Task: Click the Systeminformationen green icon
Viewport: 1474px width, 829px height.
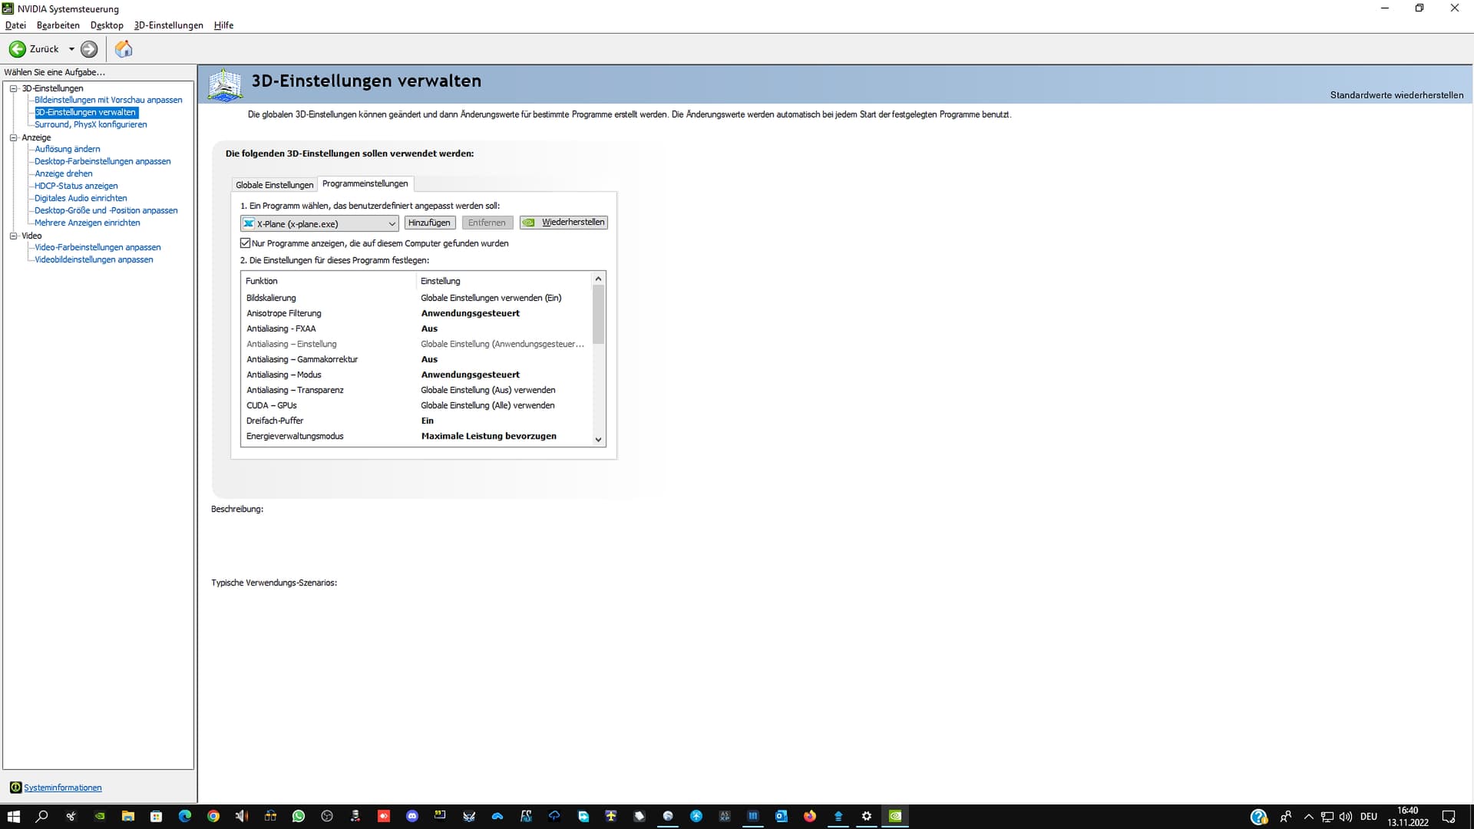Action: click(15, 788)
